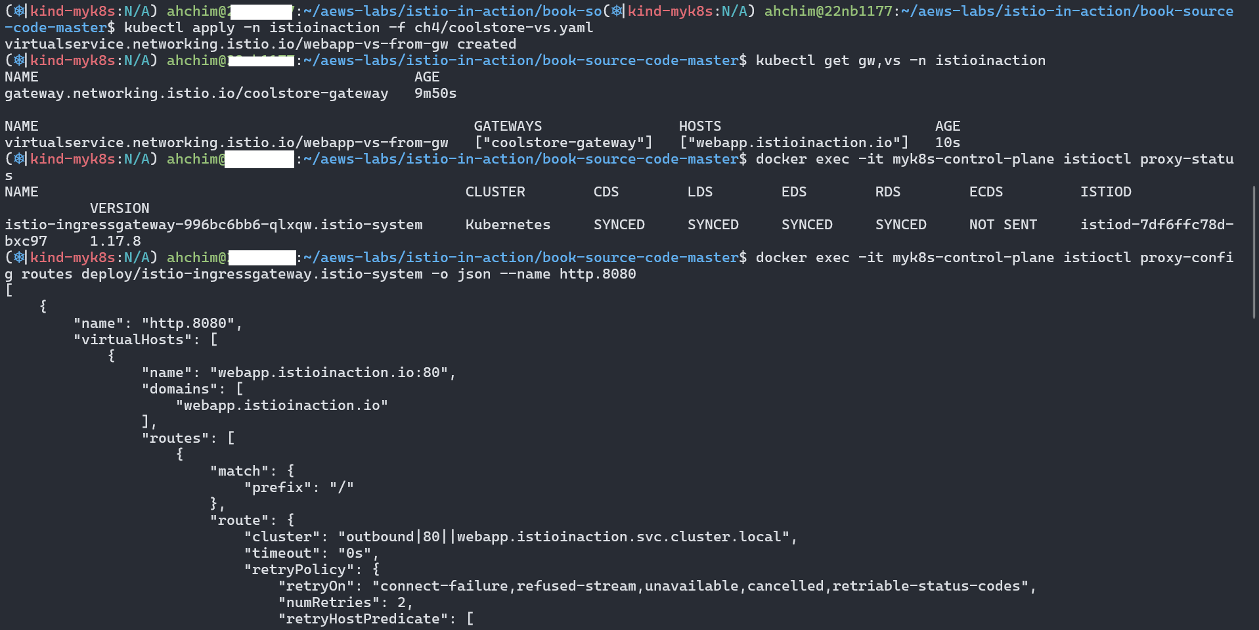Click the "retryOn" value string
This screenshot has height=630, width=1259.
point(700,586)
